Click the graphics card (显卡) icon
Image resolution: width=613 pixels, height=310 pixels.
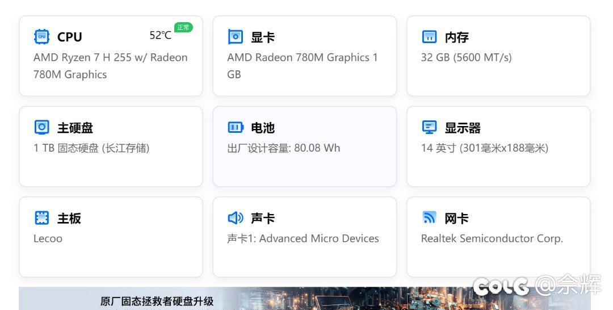[235, 37]
